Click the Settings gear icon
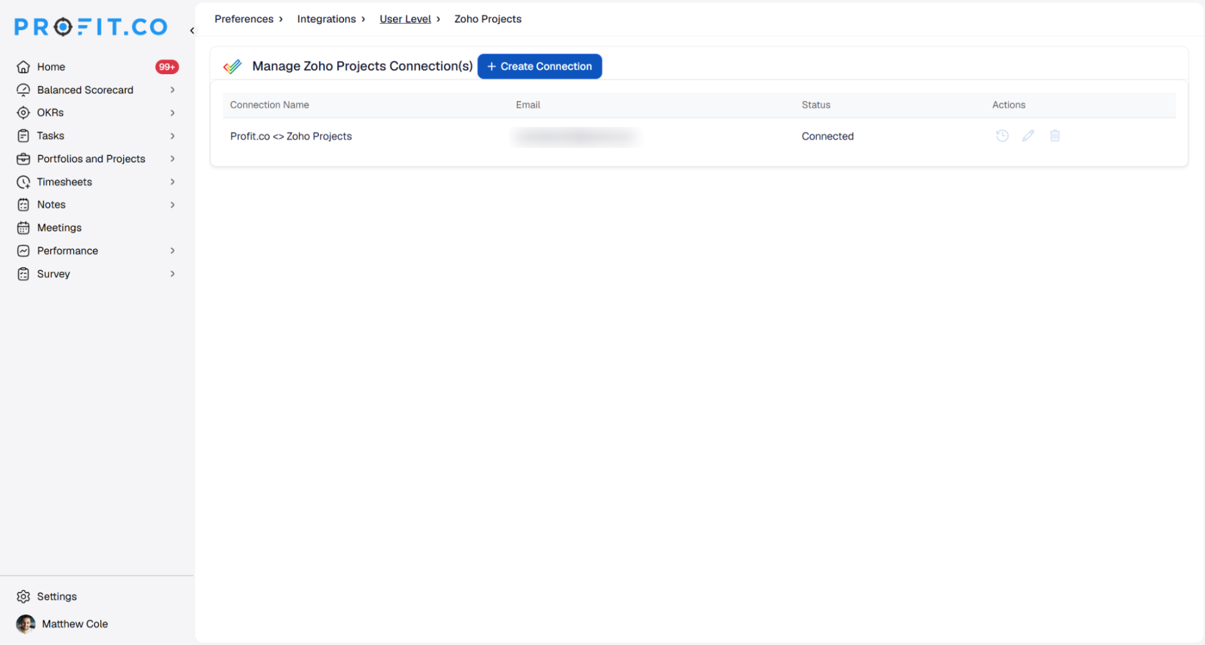Viewport: 1205px width, 645px height. coord(23,596)
